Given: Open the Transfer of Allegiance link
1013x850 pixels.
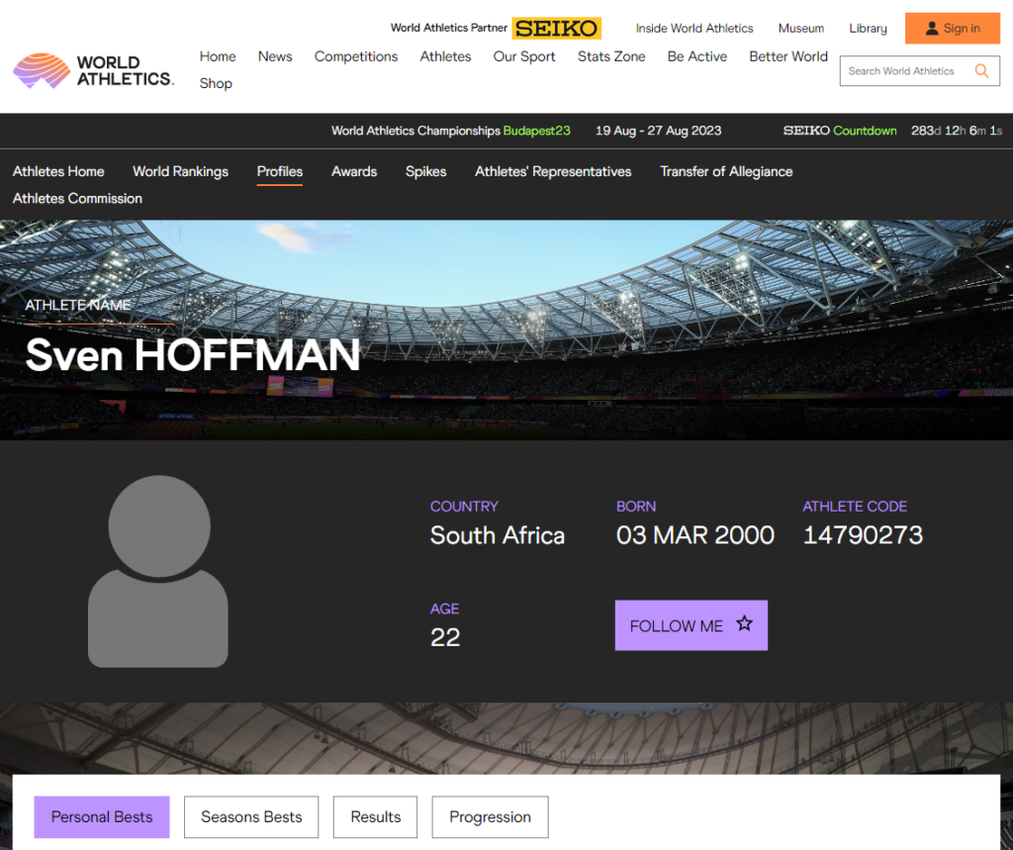Looking at the screenshot, I should 726,171.
